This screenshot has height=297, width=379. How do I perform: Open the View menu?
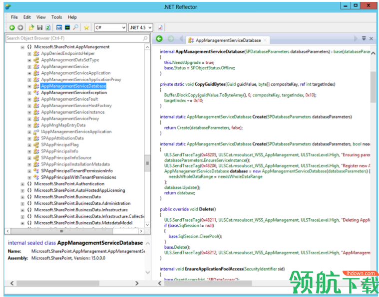[41, 17]
